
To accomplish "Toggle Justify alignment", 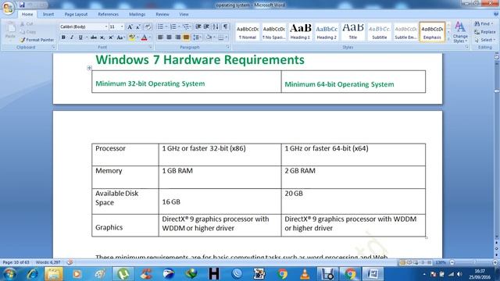I will click(x=186, y=37).
